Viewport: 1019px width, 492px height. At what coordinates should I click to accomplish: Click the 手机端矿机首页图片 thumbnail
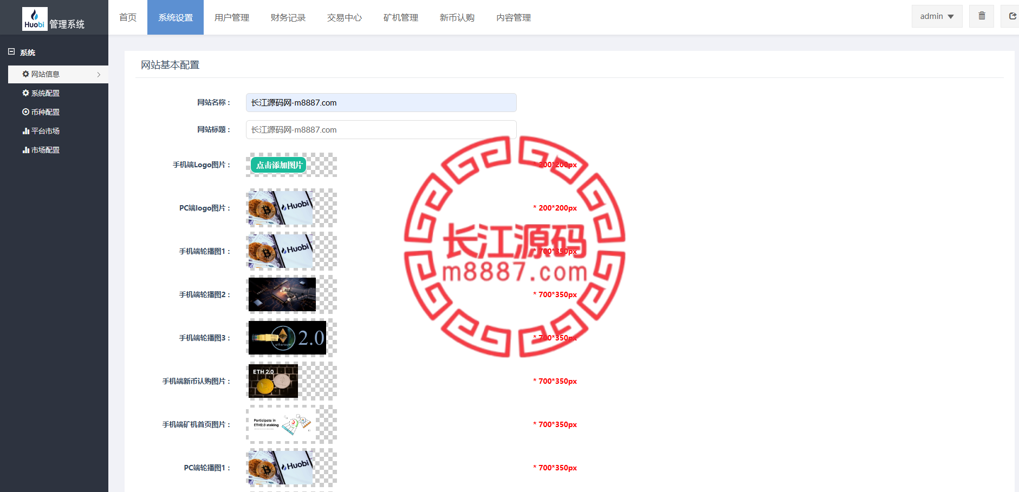pyautogui.click(x=282, y=424)
